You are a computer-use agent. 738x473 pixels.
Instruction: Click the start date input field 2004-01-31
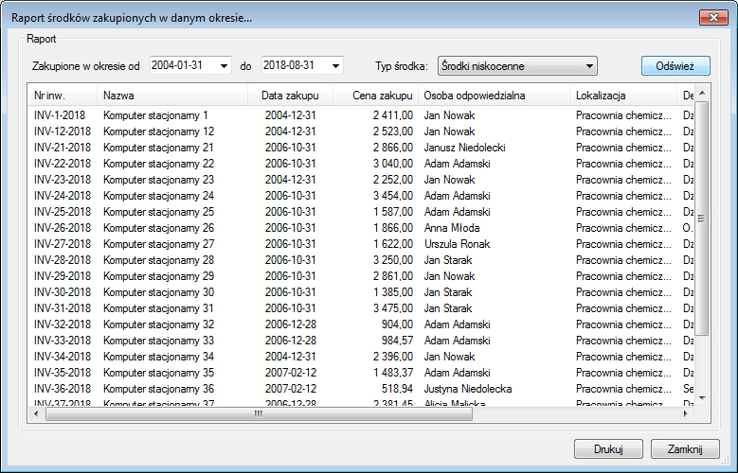coord(185,65)
